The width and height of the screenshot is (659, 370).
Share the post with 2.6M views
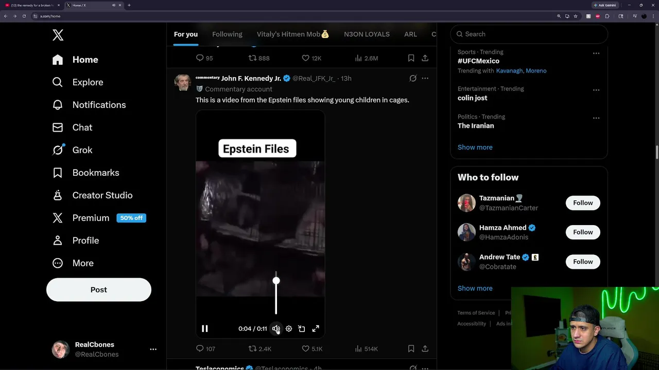coord(425,58)
